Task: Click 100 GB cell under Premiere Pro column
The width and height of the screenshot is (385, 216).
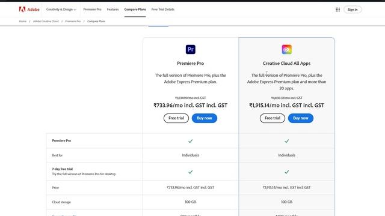Action: click(x=190, y=202)
